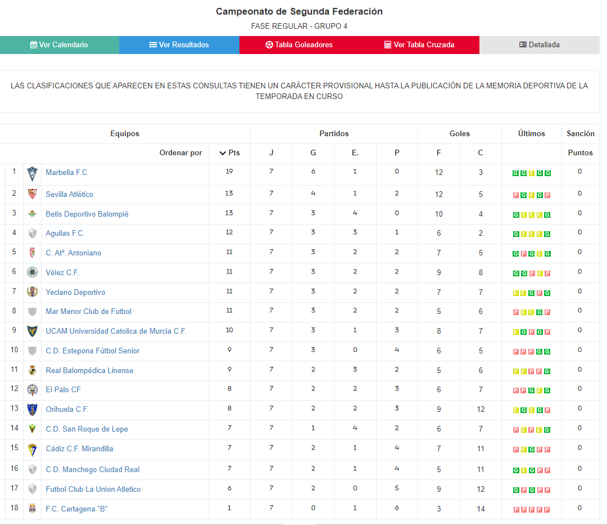Image resolution: width=607 pixels, height=525 pixels.
Task: Open the F.C. Cartagena "B" link
Action: coord(76,509)
